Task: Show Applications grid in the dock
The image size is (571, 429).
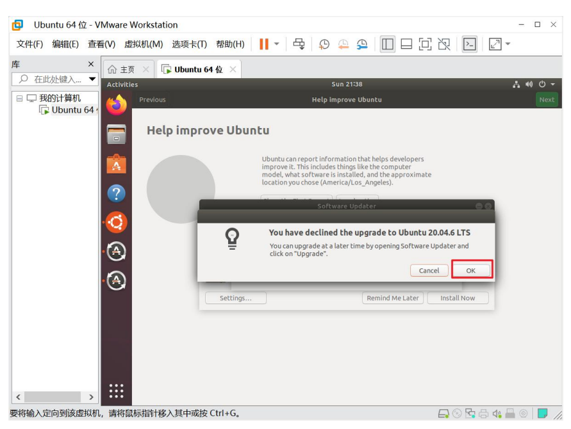Action: [x=117, y=391]
